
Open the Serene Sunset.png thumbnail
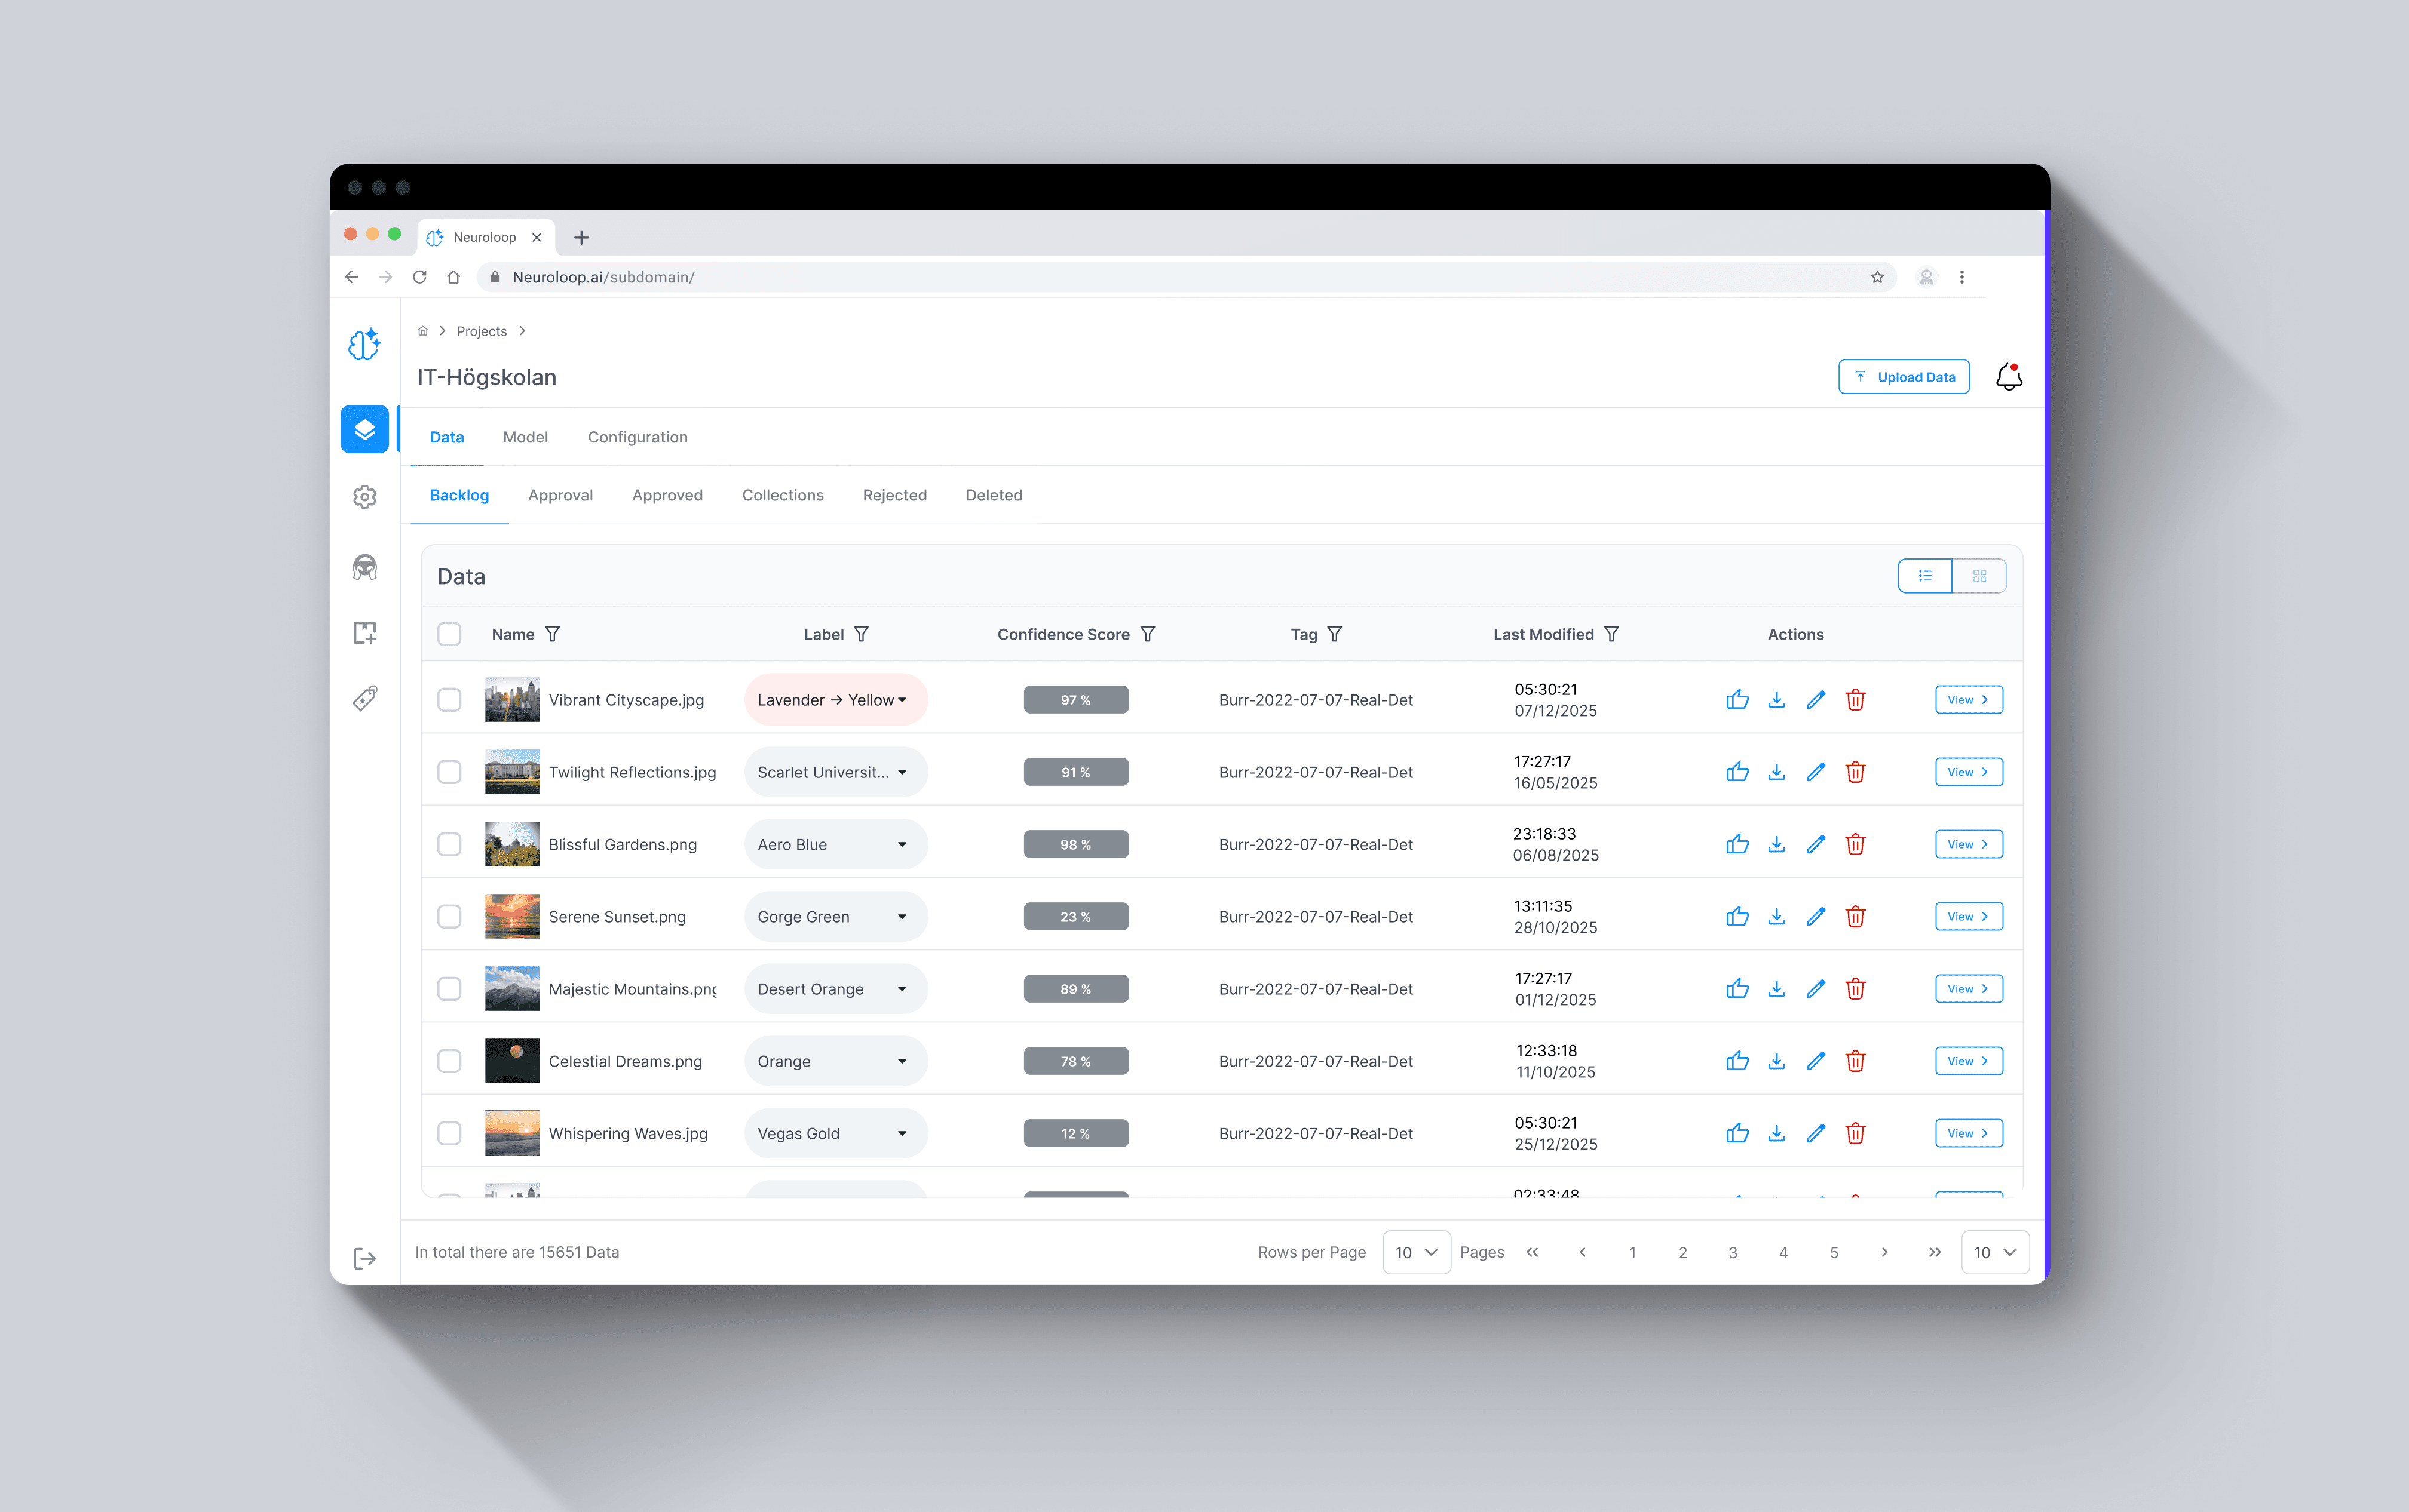[x=512, y=916]
